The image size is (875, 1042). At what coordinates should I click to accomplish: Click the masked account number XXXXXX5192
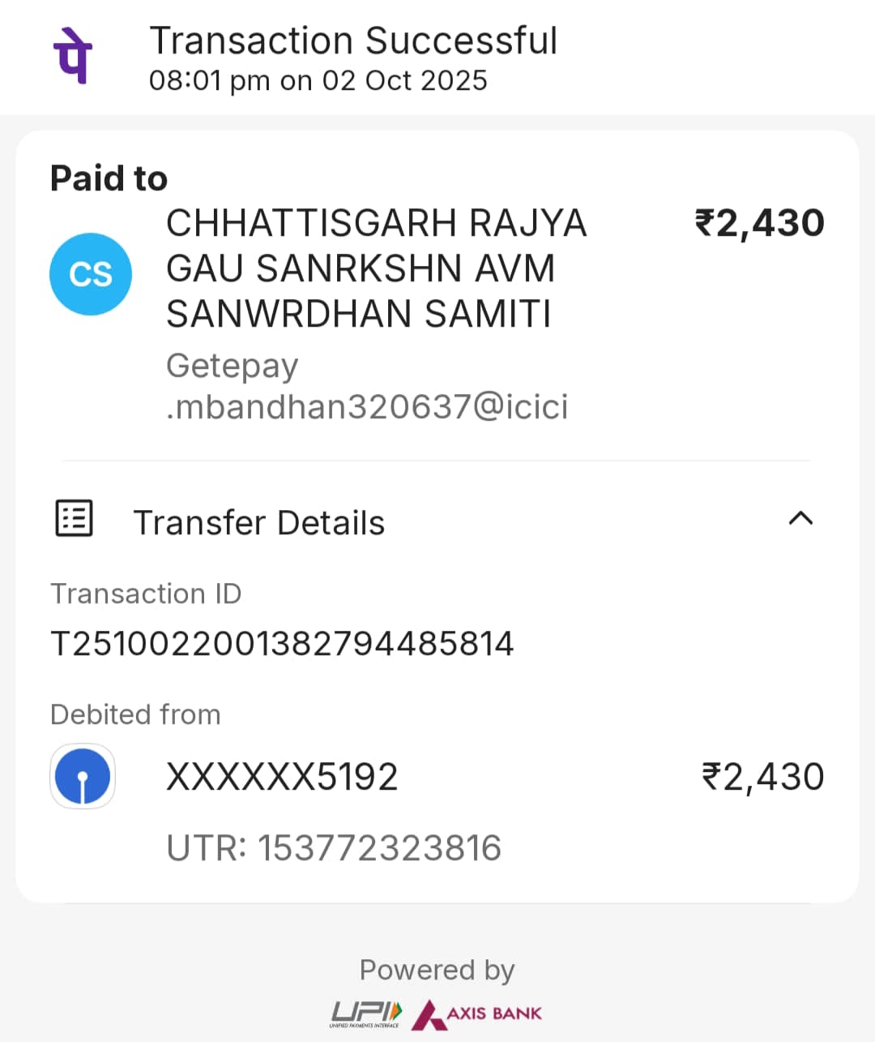click(282, 777)
